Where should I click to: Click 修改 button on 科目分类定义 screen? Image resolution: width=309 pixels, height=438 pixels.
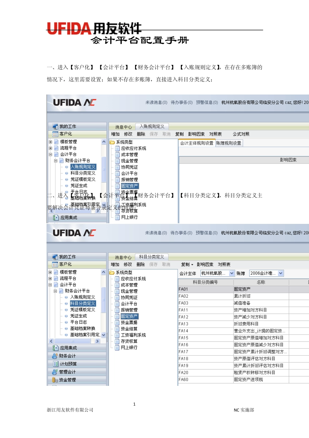click(128, 265)
